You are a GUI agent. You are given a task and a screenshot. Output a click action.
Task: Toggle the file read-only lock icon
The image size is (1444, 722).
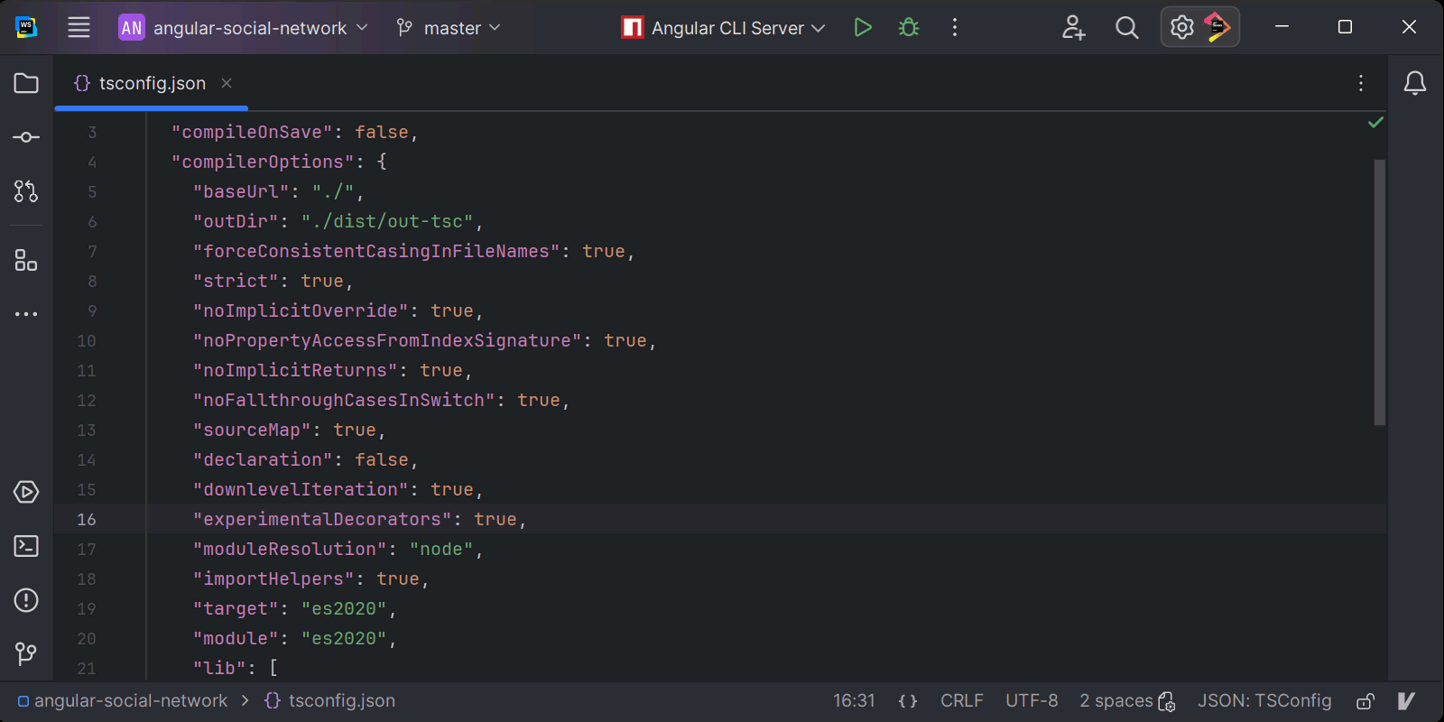pos(1365,701)
